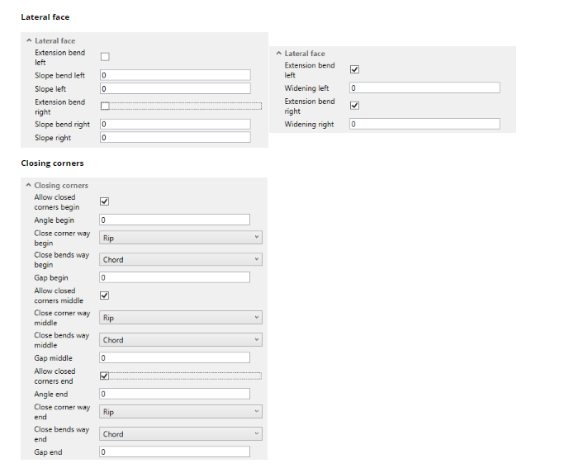Enable Extension bend right in left panel
Image resolution: width=564 pixels, height=468 pixels.
(x=105, y=106)
